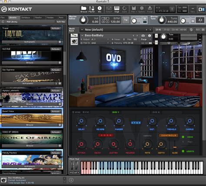Toggle the Metronome On button

pyautogui.click(x=145, y=19)
